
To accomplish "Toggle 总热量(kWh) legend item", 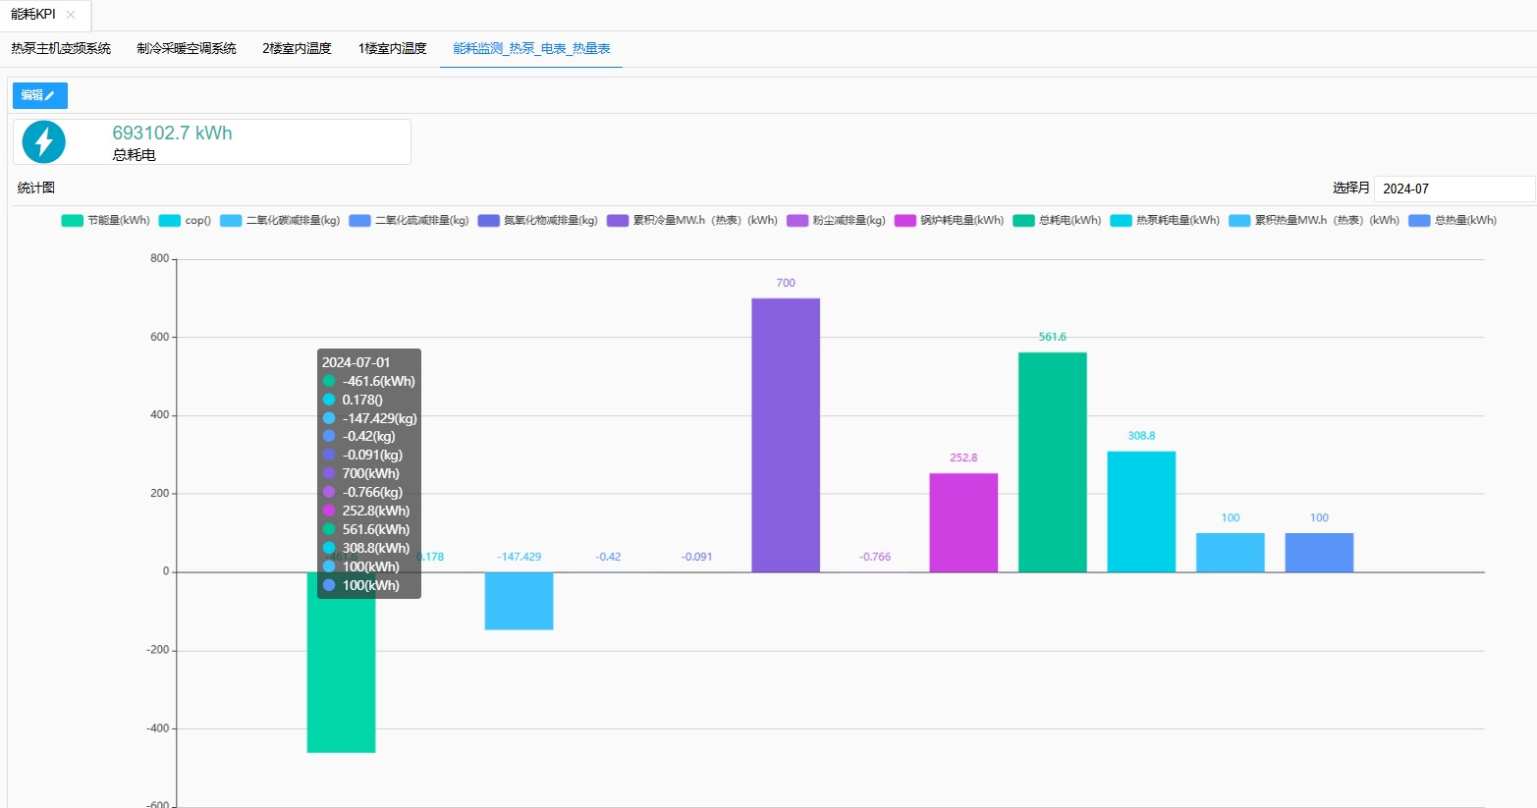I will [x=1454, y=221].
